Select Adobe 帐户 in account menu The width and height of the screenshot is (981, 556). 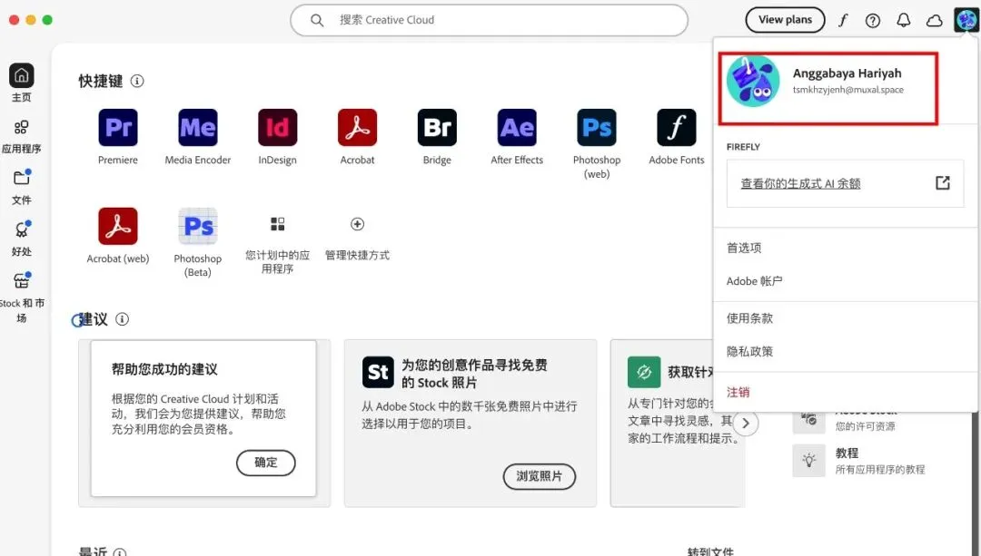pyautogui.click(x=755, y=281)
